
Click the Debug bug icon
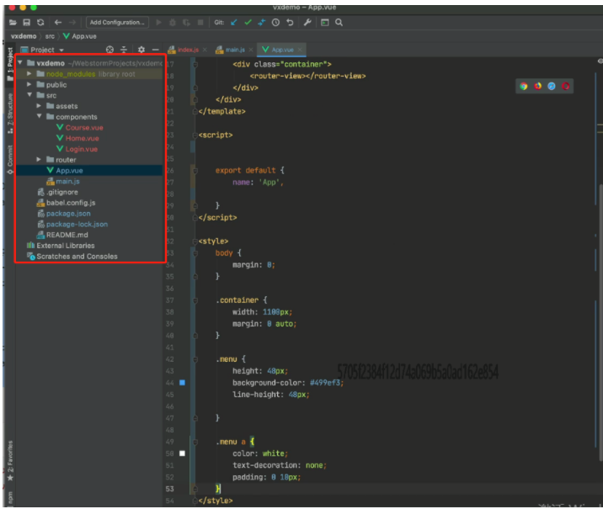pos(173,23)
